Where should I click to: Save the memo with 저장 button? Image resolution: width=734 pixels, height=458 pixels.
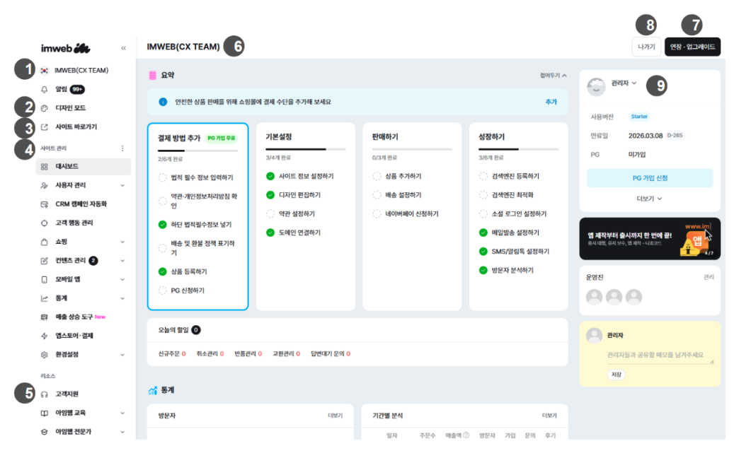617,375
